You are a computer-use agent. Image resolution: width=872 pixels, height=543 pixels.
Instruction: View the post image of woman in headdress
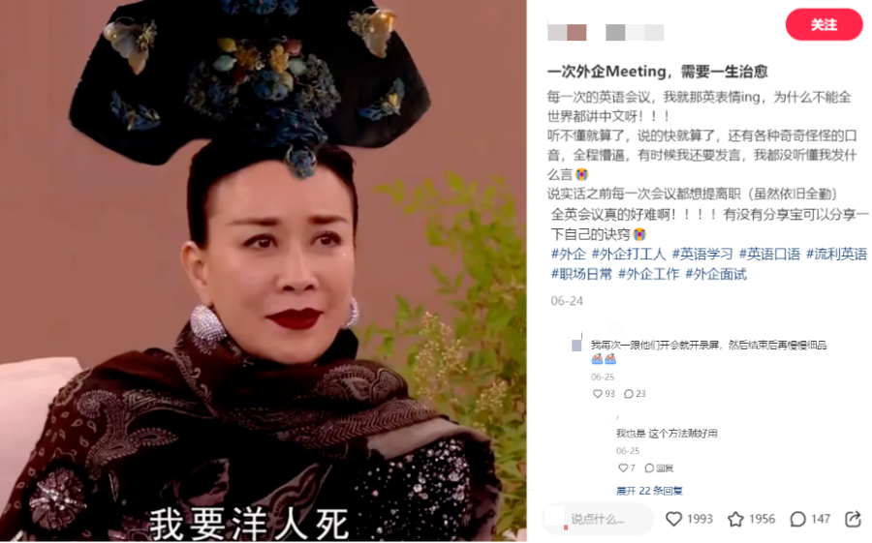click(x=263, y=271)
